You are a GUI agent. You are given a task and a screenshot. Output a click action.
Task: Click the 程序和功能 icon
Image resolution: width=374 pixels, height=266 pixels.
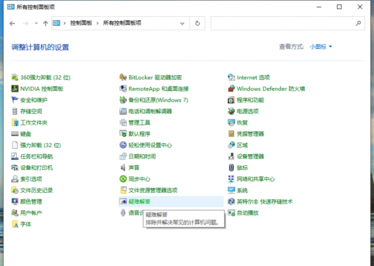click(x=231, y=100)
